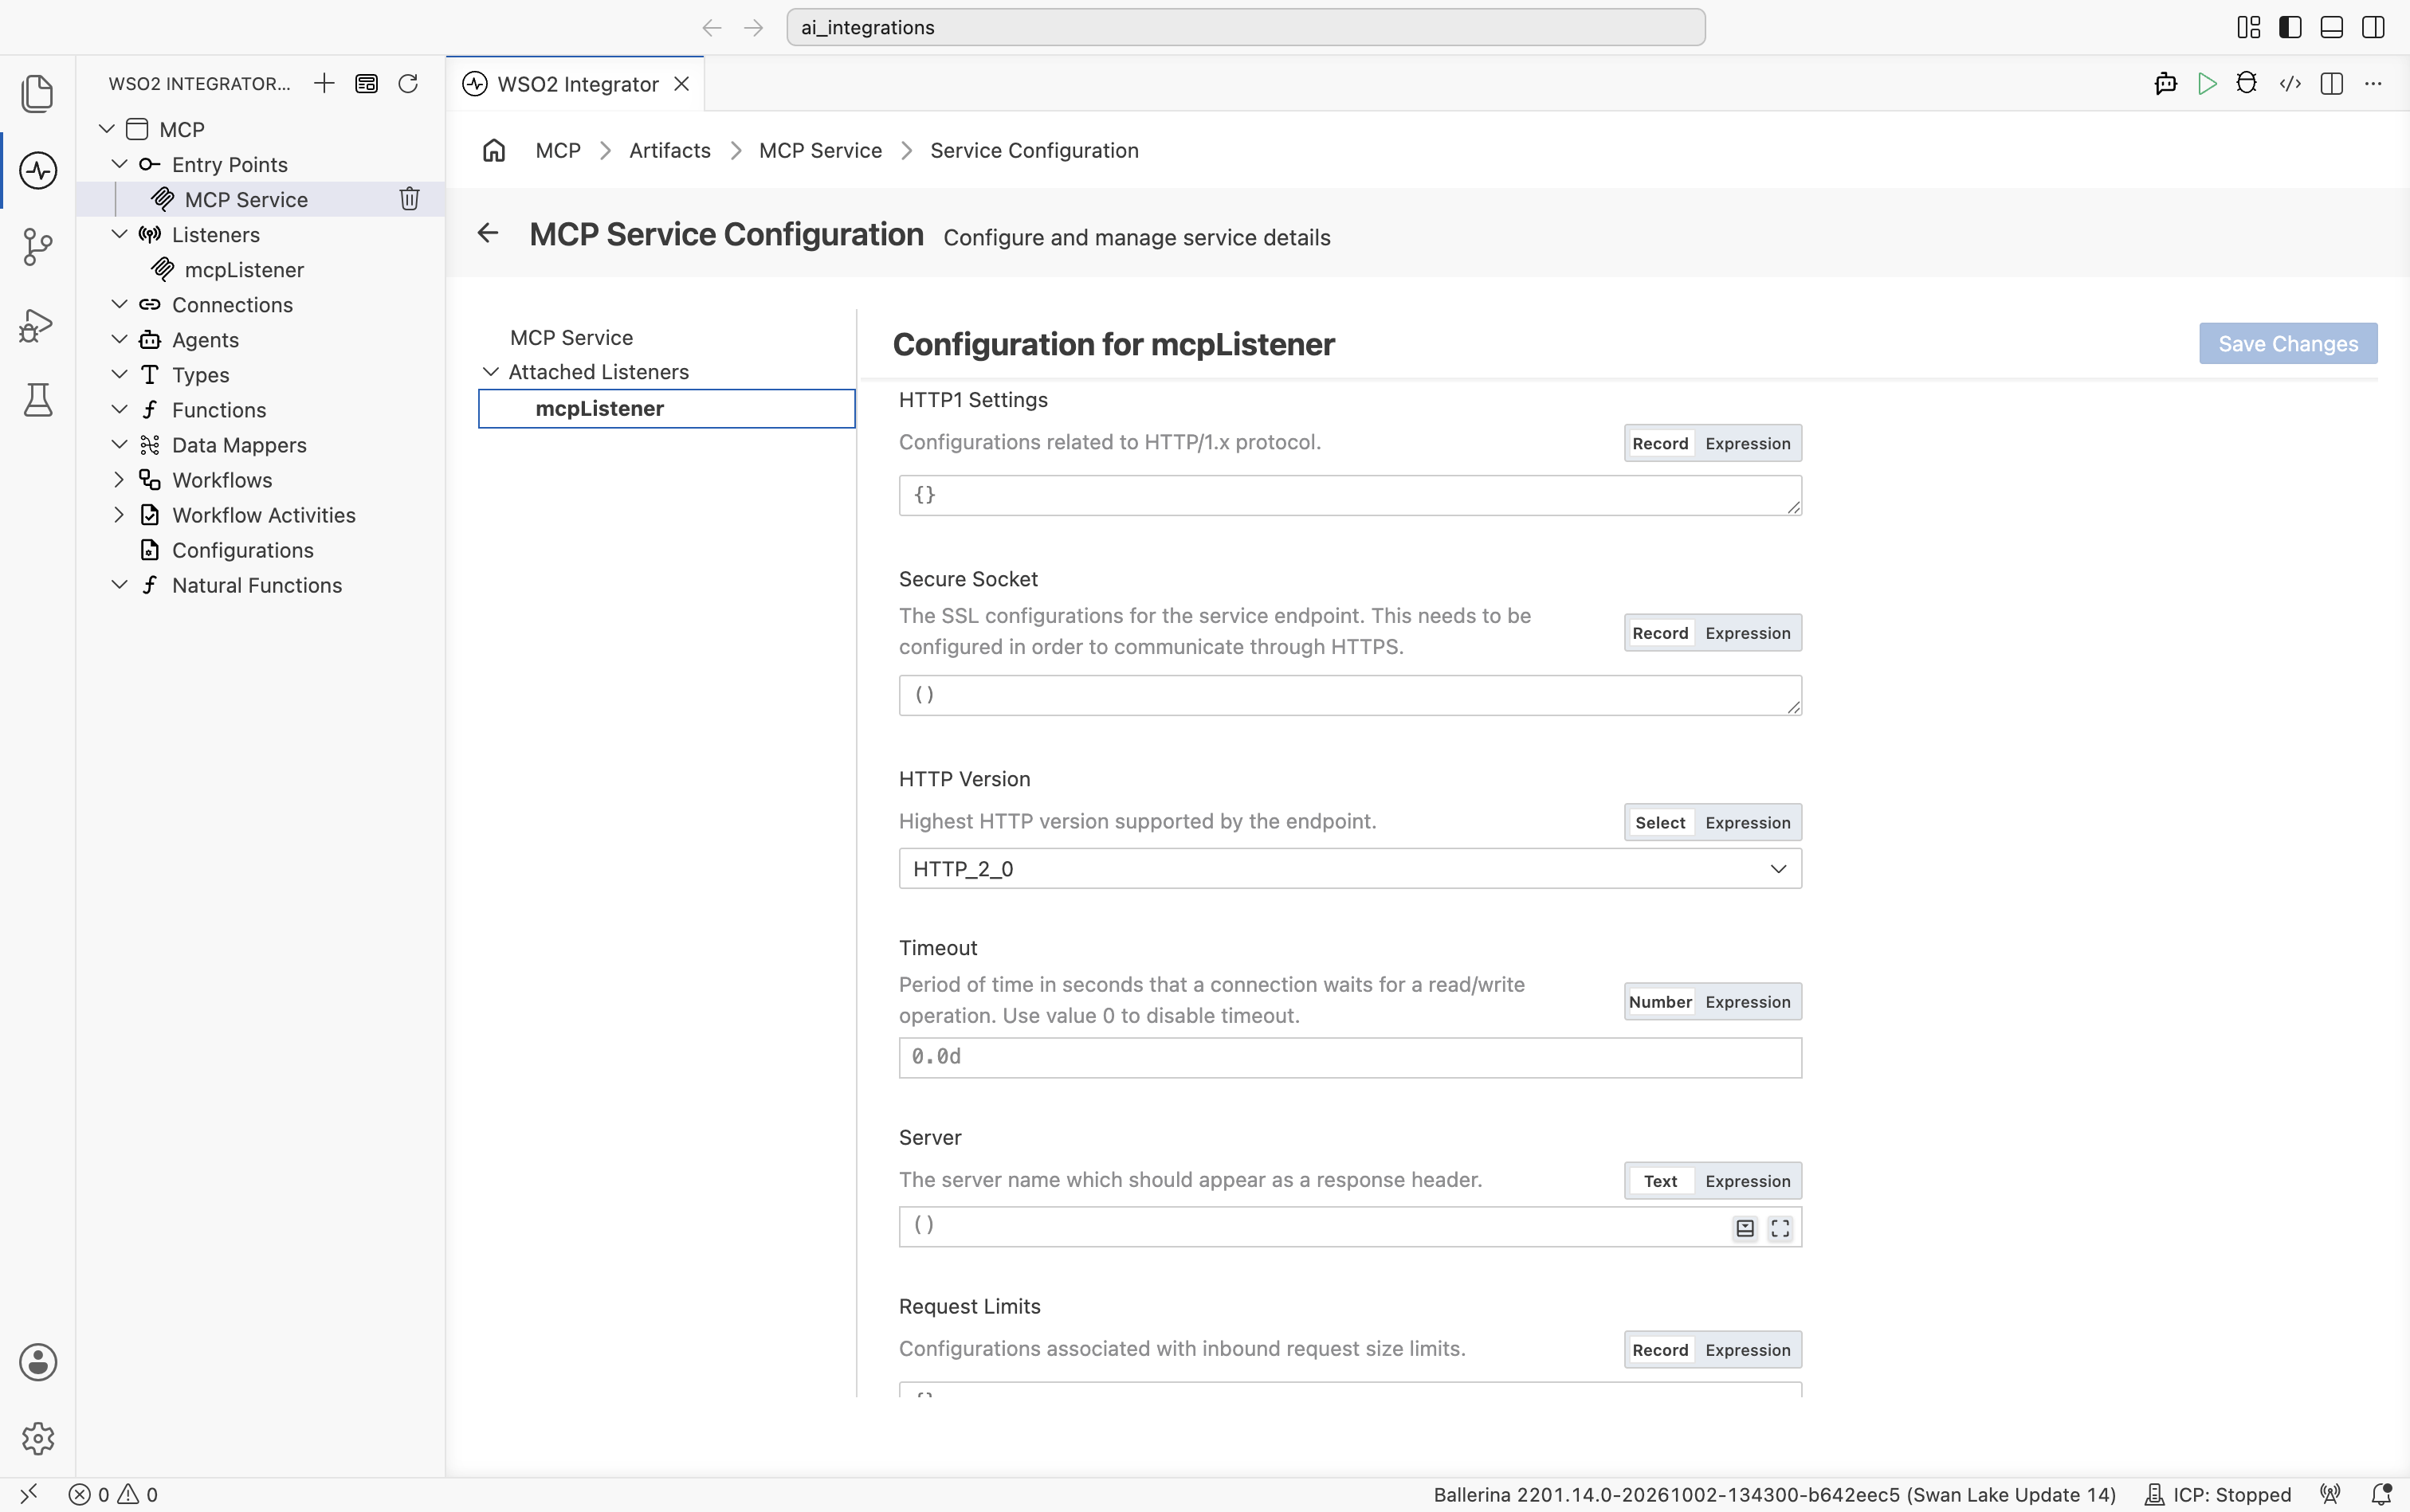Click the ai_integrations search bar
Image resolution: width=2410 pixels, height=1512 pixels.
[1246, 27]
